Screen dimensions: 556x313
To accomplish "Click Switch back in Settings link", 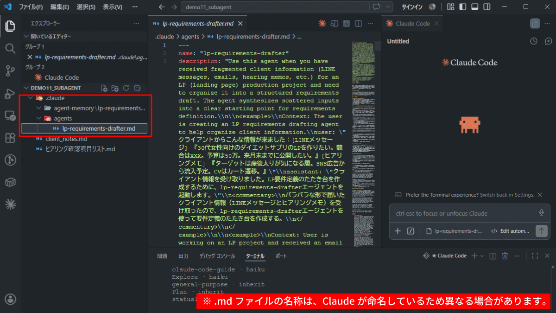I will [x=507, y=195].
